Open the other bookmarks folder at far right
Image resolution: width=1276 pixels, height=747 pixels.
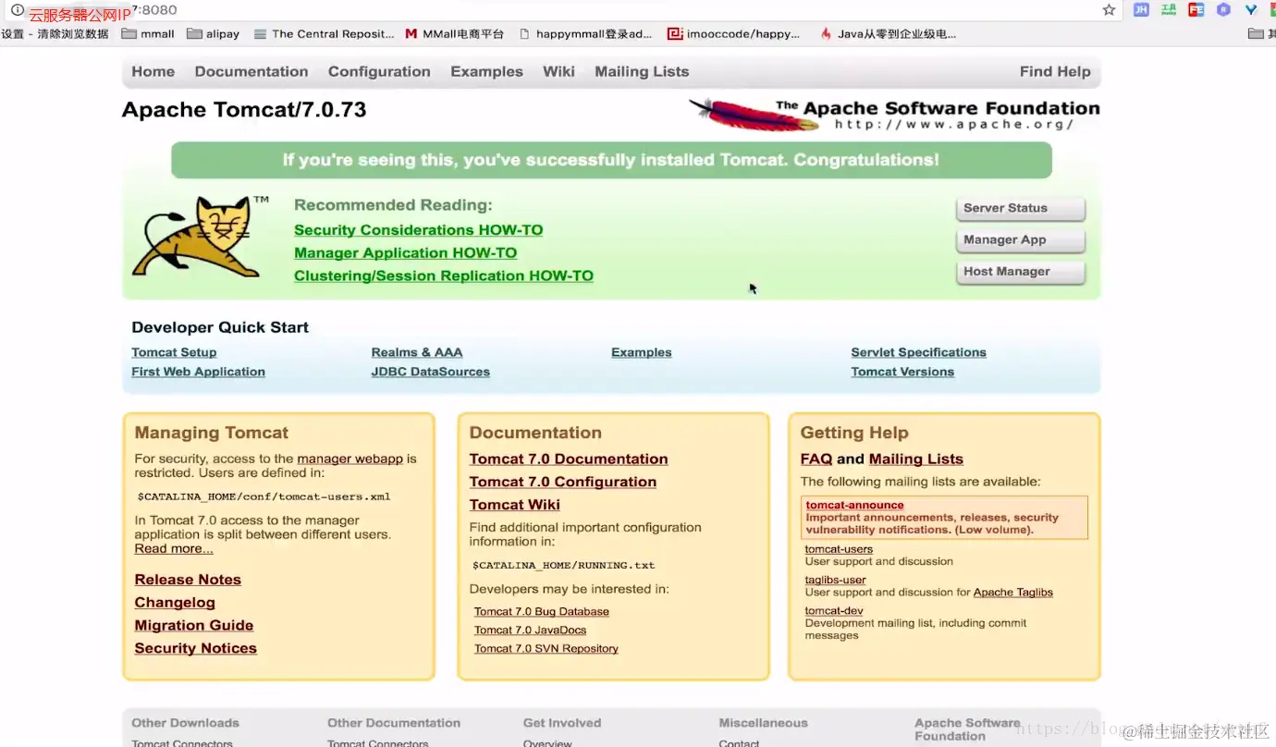tap(1260, 34)
